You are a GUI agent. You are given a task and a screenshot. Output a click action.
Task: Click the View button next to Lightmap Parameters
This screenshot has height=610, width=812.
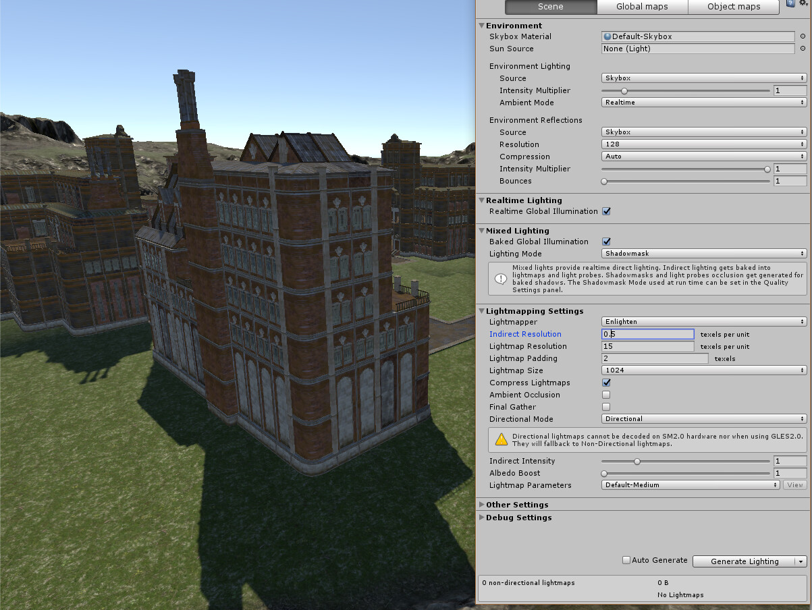pyautogui.click(x=794, y=484)
